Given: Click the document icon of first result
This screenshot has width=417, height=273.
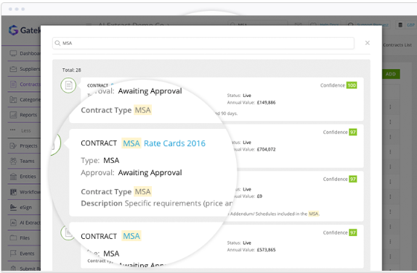Looking at the screenshot, I should coord(68,85).
